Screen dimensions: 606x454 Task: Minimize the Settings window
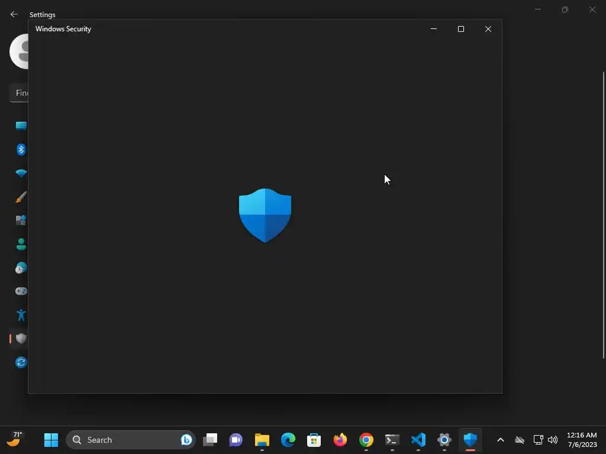click(x=538, y=9)
